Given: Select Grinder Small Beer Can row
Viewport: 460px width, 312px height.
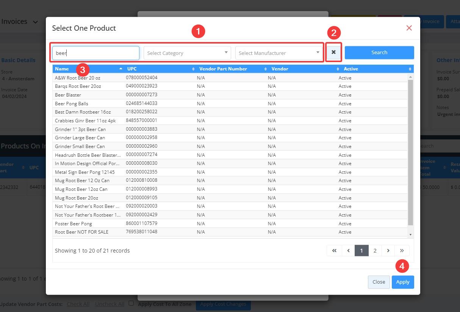Looking at the screenshot, I should (230, 146).
